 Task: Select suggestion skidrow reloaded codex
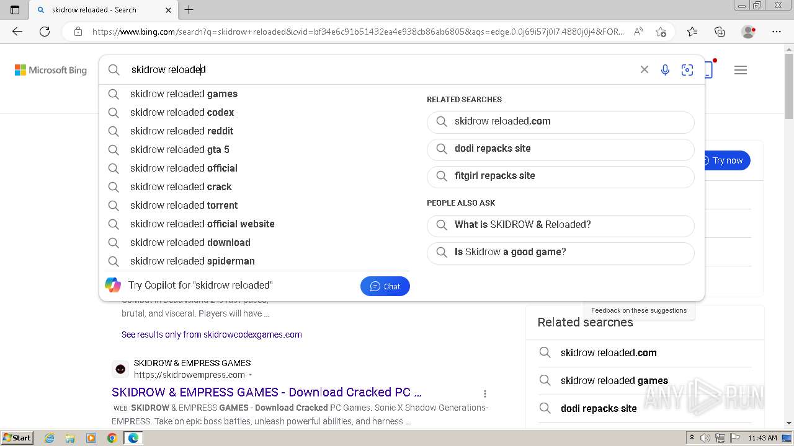point(254,113)
